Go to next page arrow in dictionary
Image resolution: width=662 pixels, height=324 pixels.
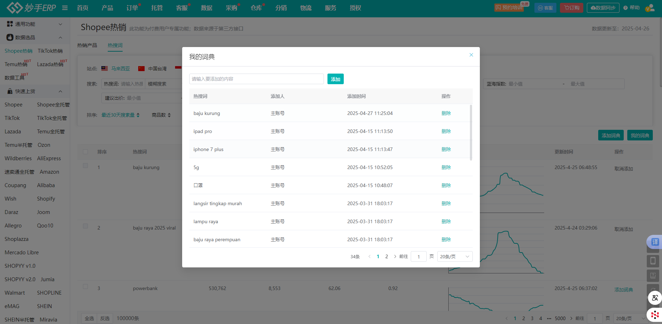pyautogui.click(x=395, y=256)
